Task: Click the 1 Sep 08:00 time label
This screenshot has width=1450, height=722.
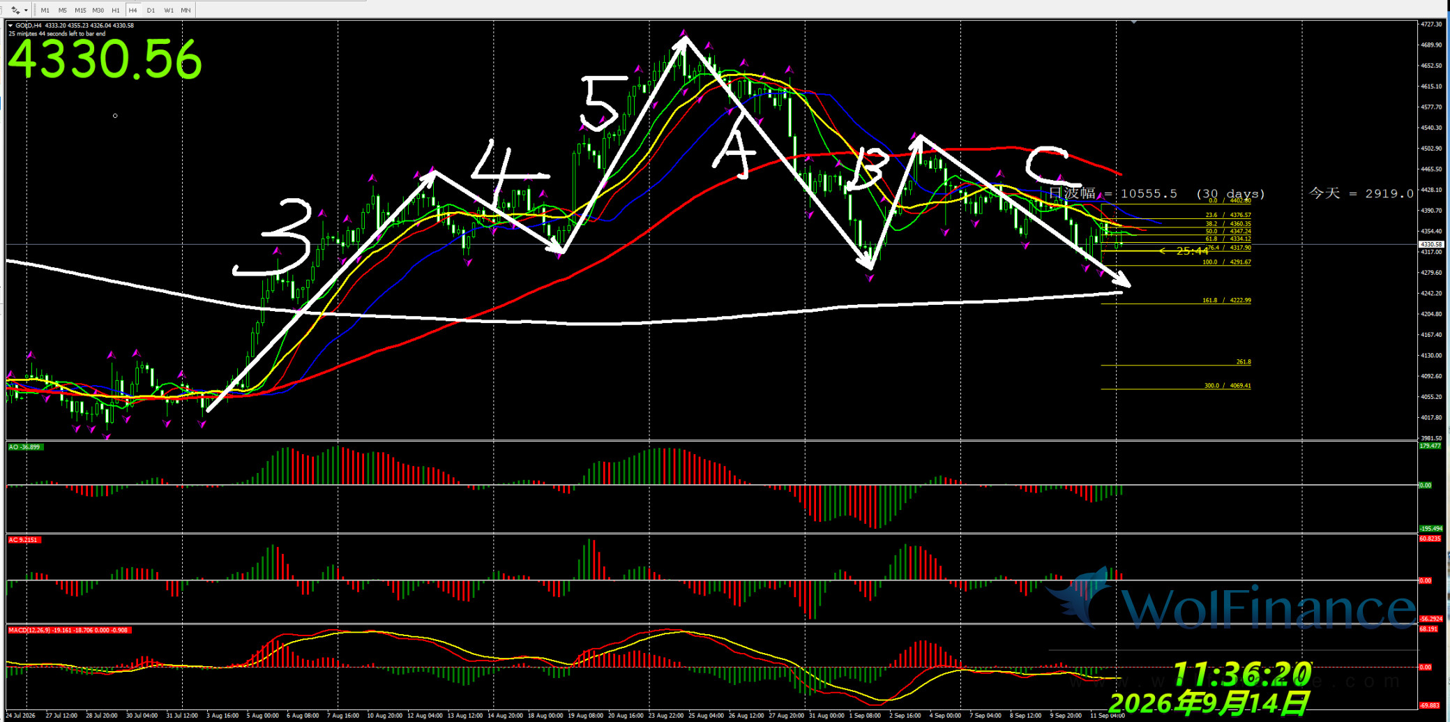Action: [865, 716]
